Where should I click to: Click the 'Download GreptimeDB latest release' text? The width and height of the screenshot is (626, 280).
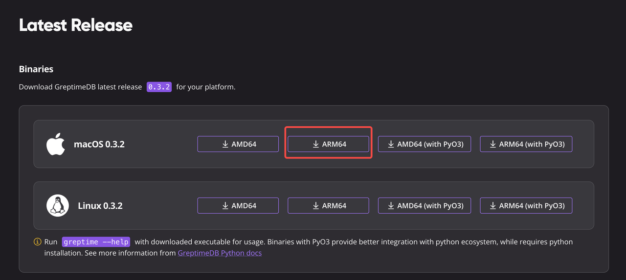point(80,87)
